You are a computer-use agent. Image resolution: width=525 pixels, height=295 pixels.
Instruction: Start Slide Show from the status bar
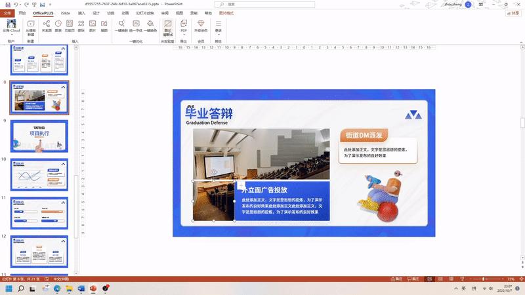(x=462, y=279)
